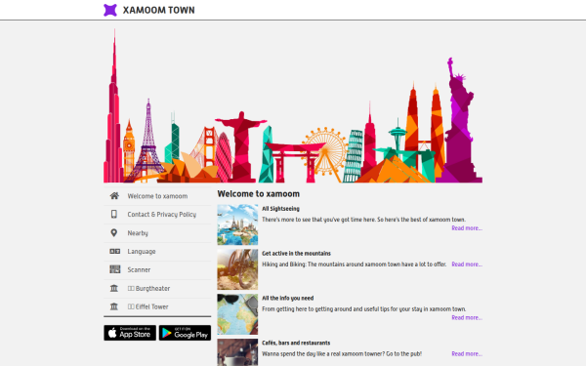The width and height of the screenshot is (586, 366).
Task: Click the city skyline banner image
Action: point(293,105)
